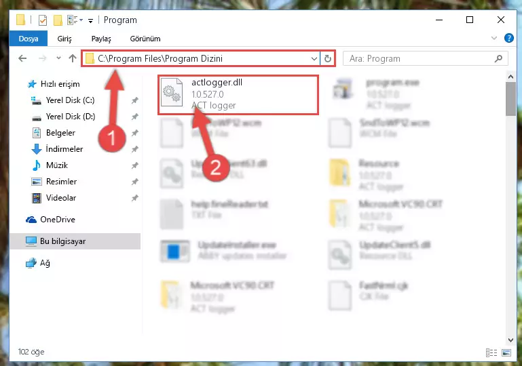Click the New folder quick access icon
Screen dimensions: 522x366
[58, 20]
